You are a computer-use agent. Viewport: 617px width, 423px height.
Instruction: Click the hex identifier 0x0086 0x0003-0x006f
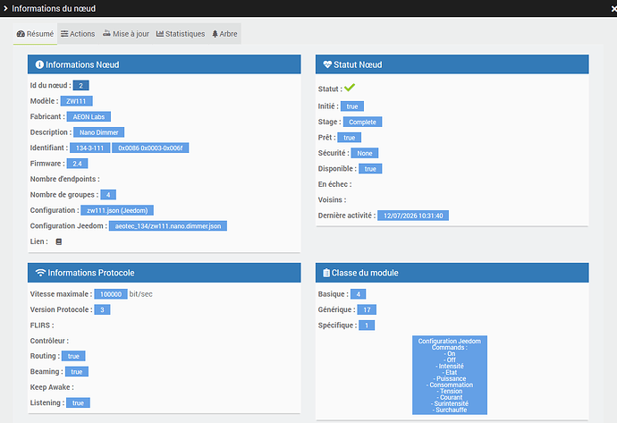[150, 148]
